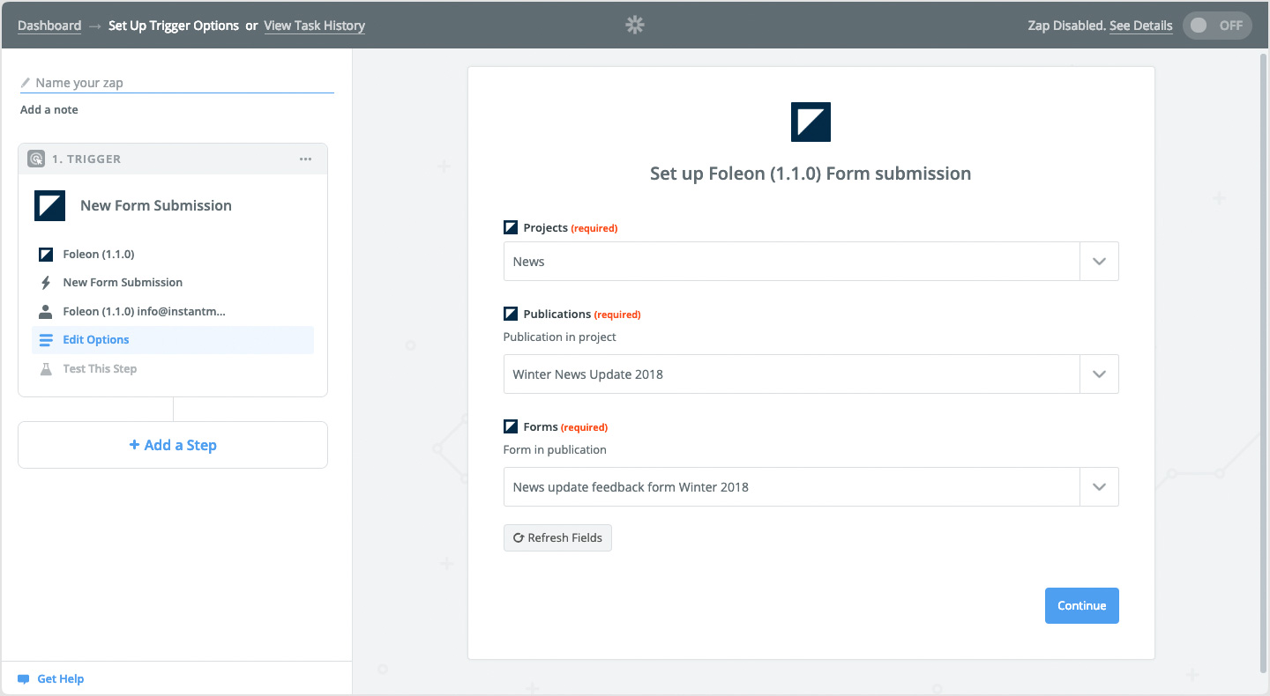Click the Foleon logo above form title
1270x696 pixels.
811,122
